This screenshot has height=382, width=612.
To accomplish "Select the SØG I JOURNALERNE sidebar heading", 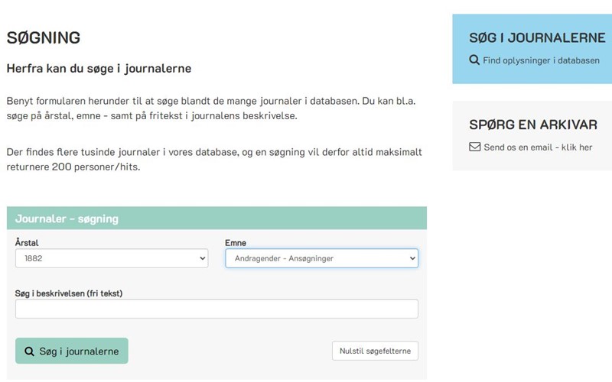I will tap(537, 37).
